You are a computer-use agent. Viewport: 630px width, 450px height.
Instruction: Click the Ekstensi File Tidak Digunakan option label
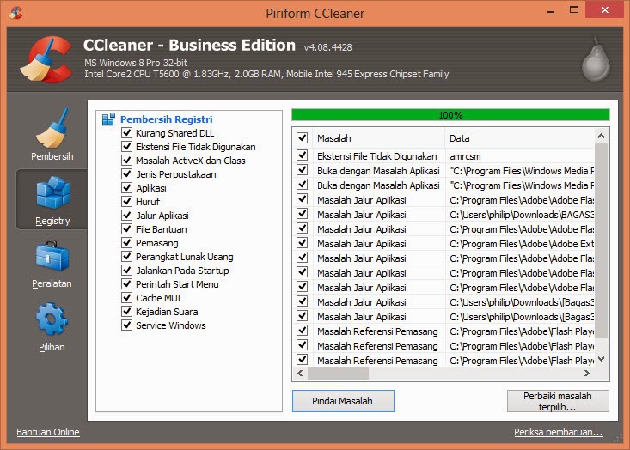(x=196, y=147)
